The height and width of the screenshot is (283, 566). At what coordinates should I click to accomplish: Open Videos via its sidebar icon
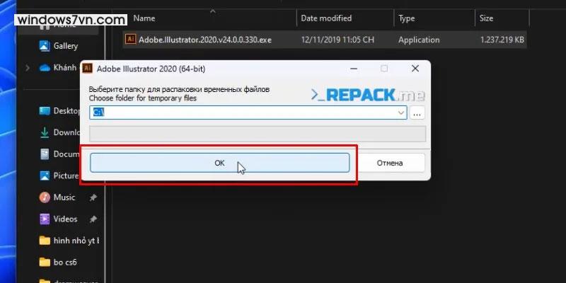[x=44, y=219]
